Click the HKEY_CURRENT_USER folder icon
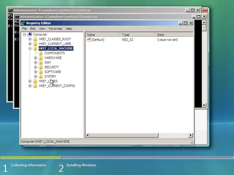This screenshot has height=175, width=234. (x=35, y=44)
